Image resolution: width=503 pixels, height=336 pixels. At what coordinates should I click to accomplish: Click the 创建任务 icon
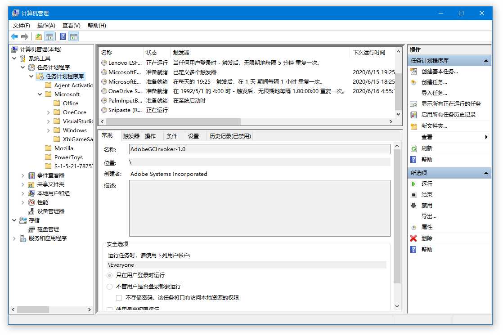tap(414, 82)
